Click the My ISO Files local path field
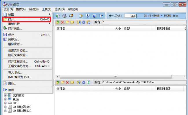Image resolution: width=188 pixels, height=115 pixels. pos(144,82)
